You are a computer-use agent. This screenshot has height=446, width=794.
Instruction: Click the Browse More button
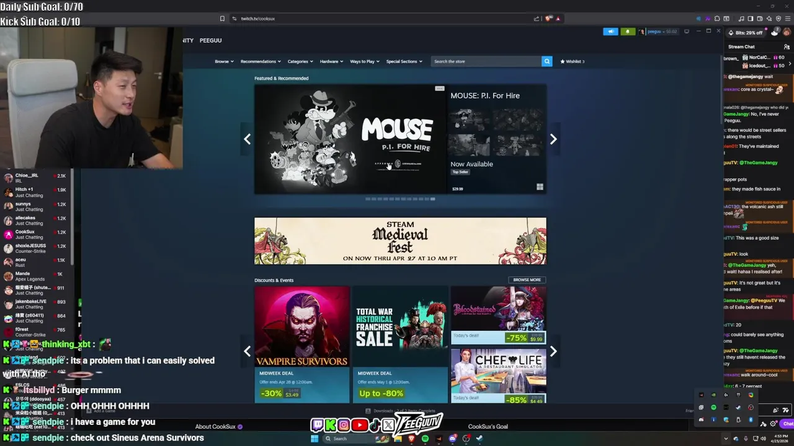point(527,280)
